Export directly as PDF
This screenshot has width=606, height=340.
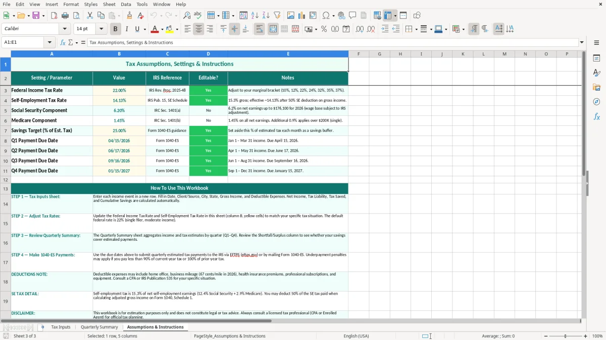54,16
